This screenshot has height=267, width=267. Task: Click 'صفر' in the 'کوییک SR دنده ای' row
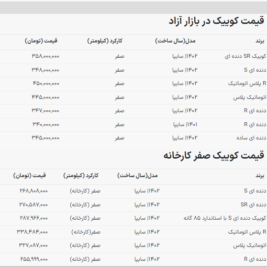120,56
